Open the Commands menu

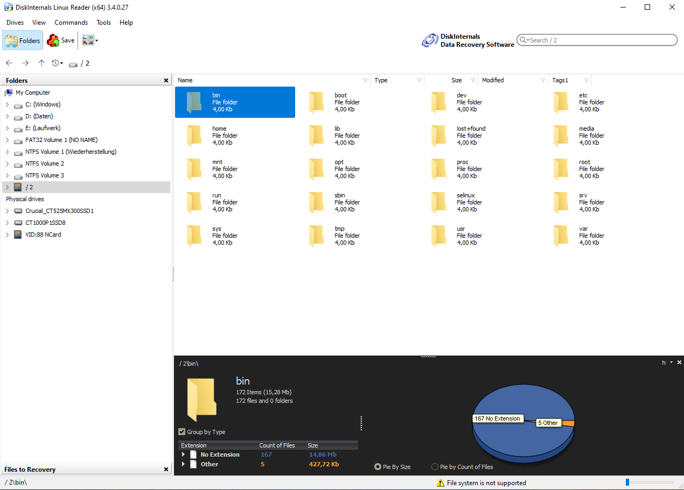[71, 23]
